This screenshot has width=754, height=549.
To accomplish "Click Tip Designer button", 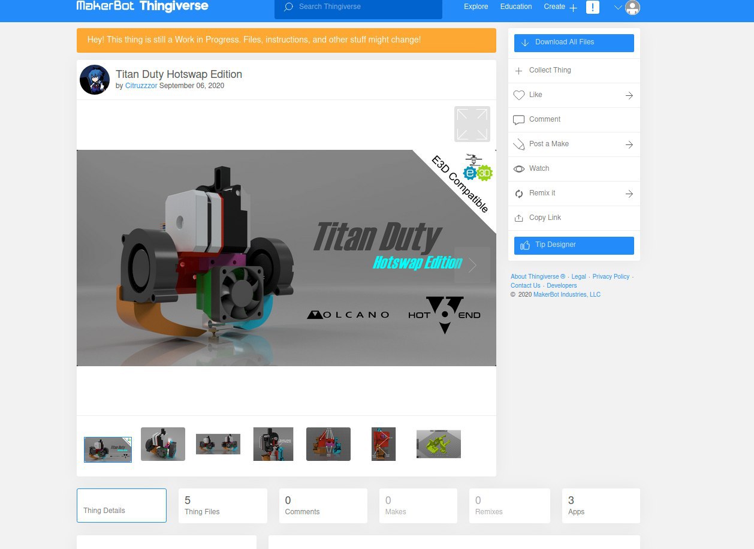I will click(x=574, y=246).
